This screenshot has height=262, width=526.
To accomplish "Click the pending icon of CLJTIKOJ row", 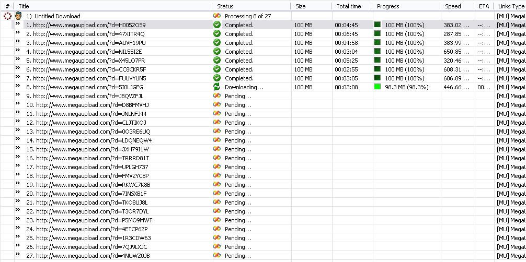I will 217,122.
